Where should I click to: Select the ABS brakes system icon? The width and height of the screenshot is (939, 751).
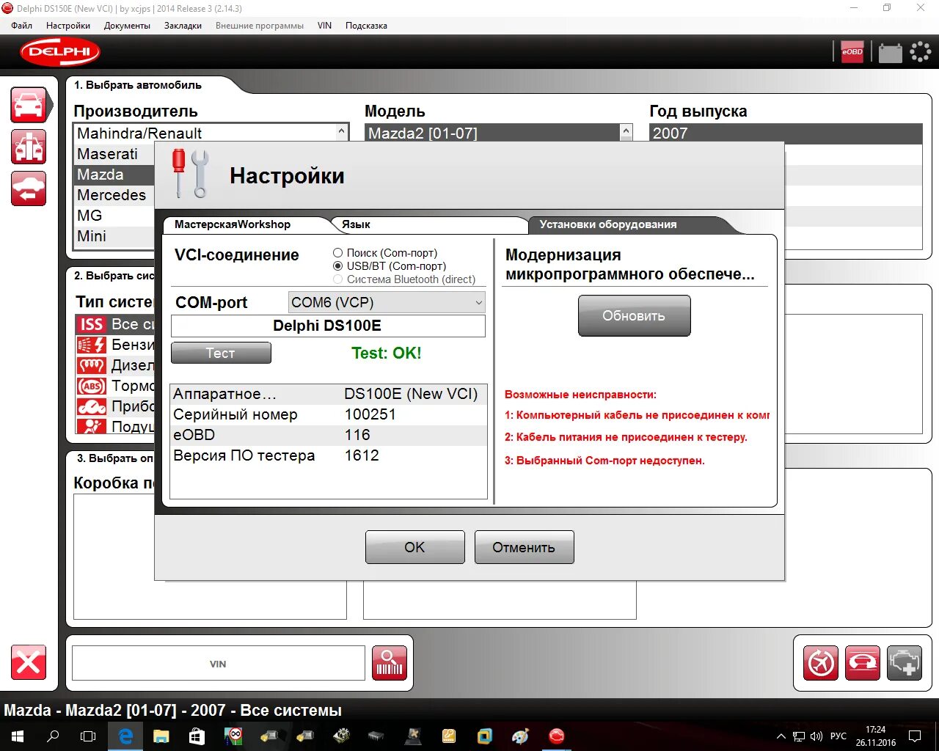click(x=92, y=386)
